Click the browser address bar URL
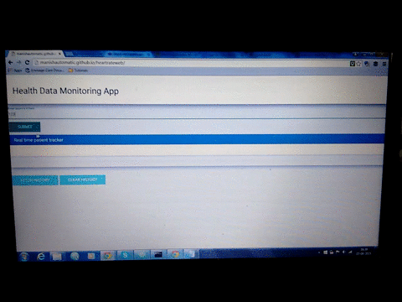 [x=82, y=63]
